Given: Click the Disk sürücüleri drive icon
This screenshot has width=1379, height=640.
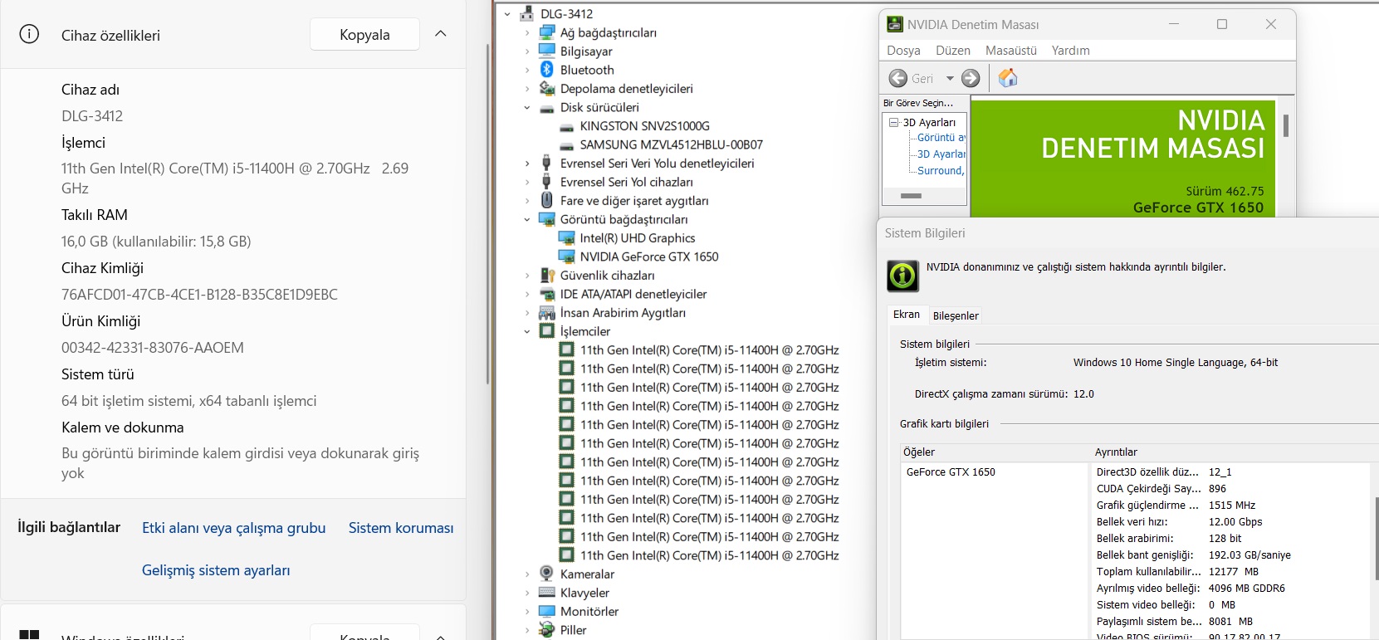Looking at the screenshot, I should pyautogui.click(x=547, y=108).
